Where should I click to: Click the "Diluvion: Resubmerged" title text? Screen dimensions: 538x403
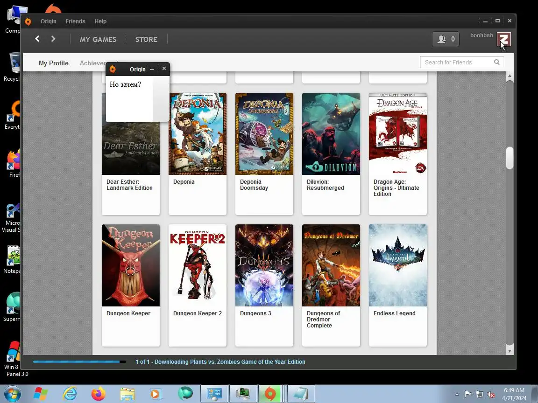click(325, 185)
